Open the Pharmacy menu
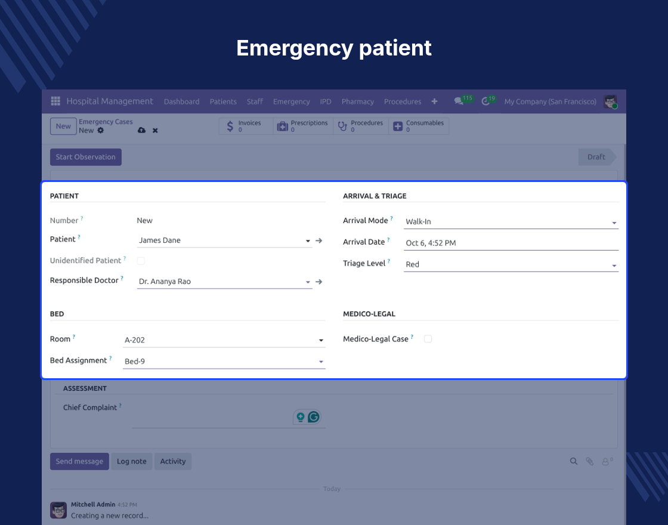The height and width of the screenshot is (525, 668). (357, 101)
